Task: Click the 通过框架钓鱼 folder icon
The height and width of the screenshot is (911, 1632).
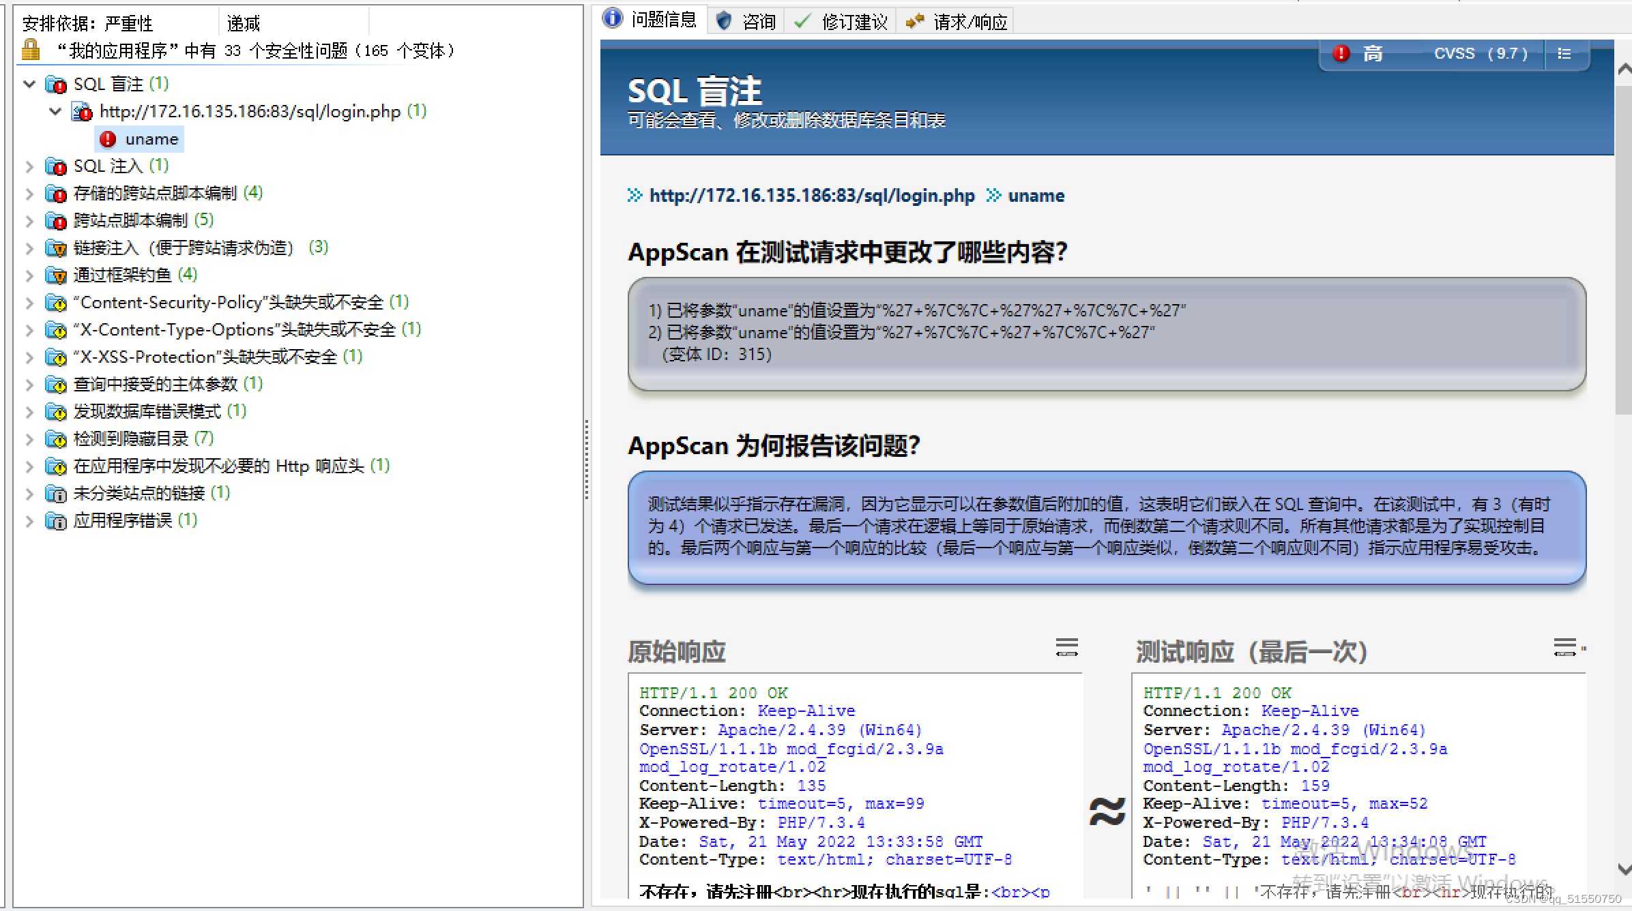Action: (x=55, y=275)
